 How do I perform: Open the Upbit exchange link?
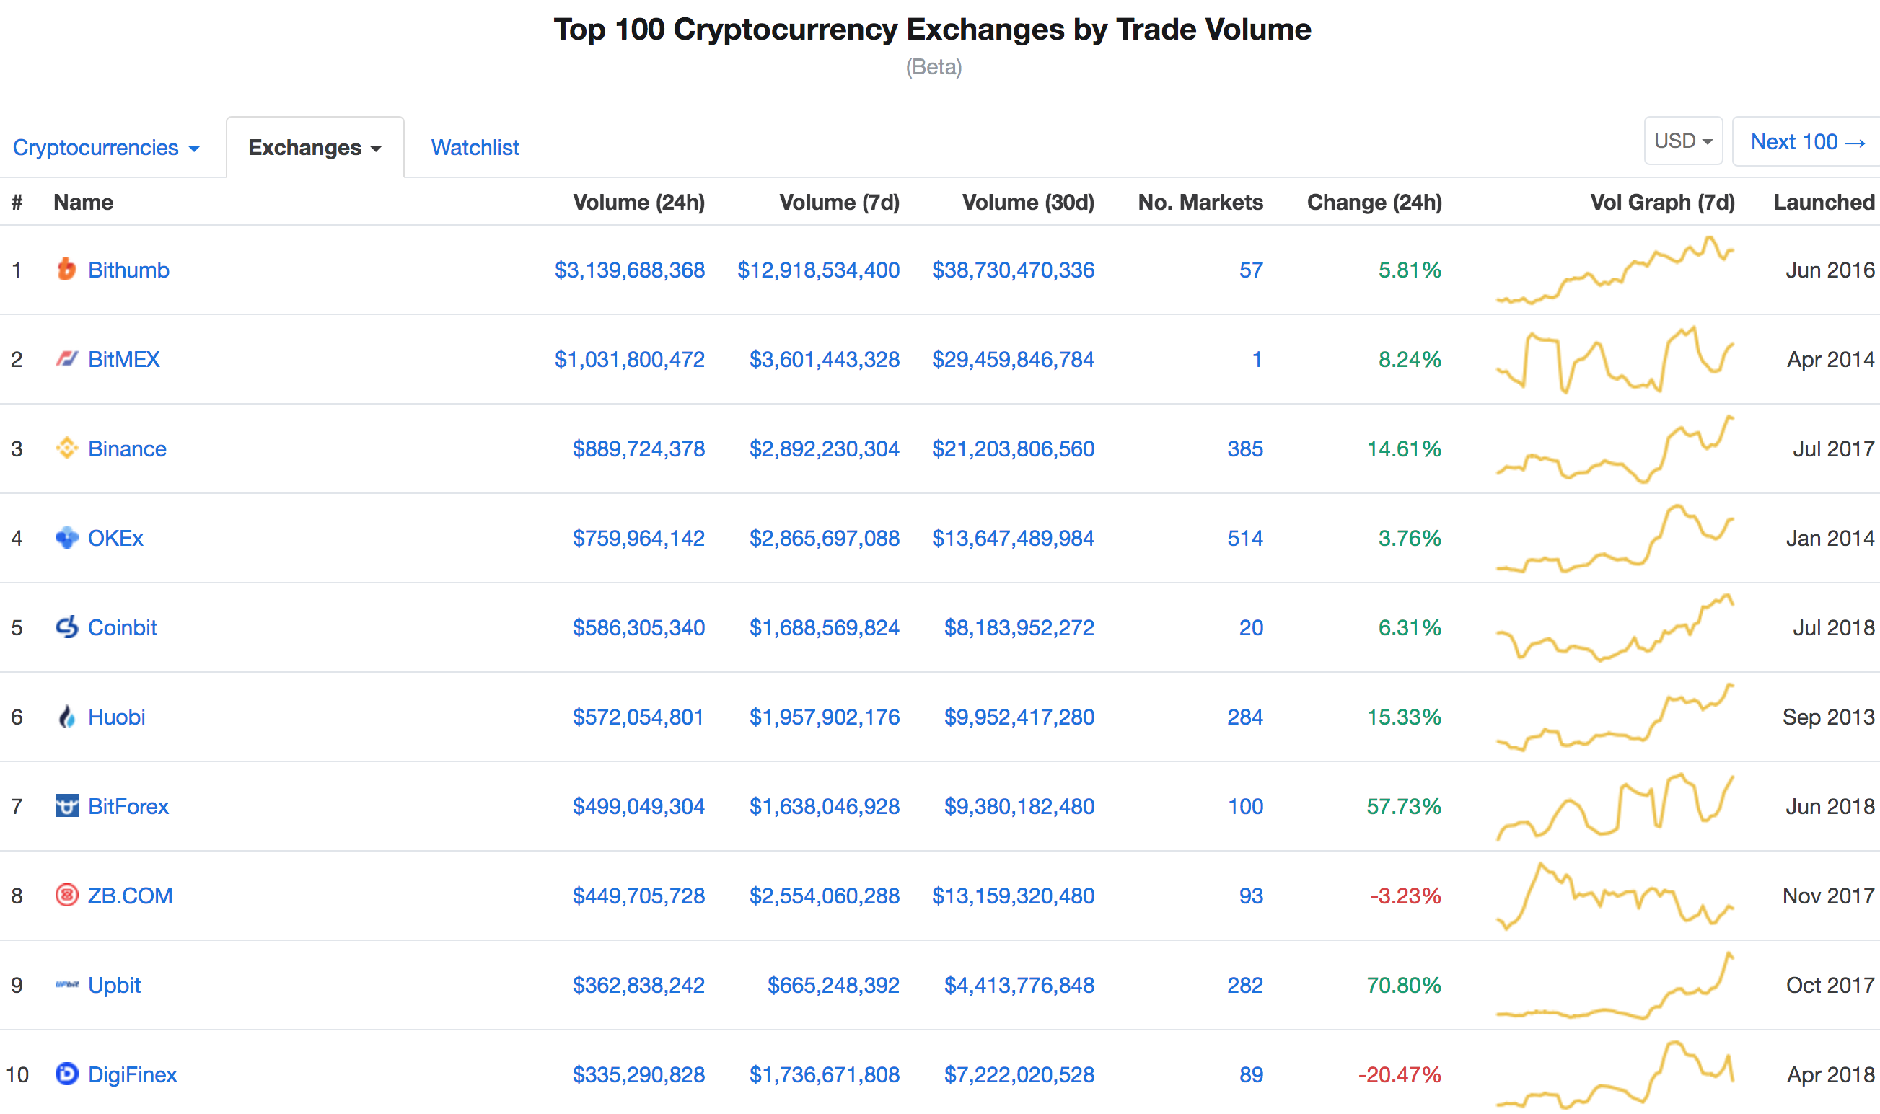pyautogui.click(x=114, y=984)
